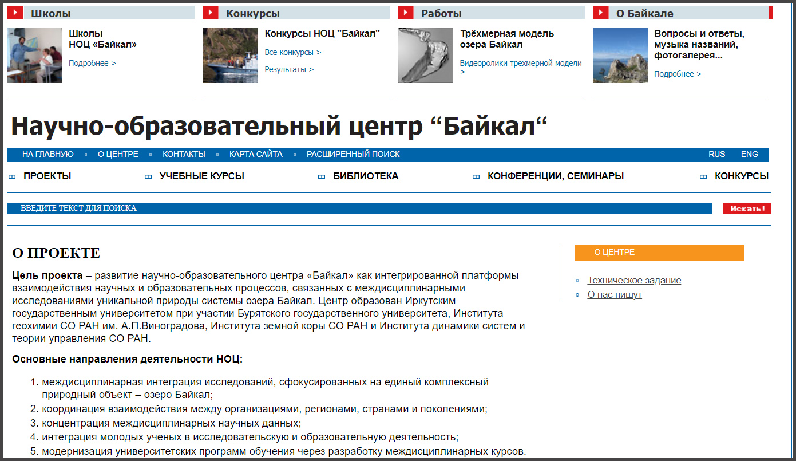Click the О Байкале section heading

645,13
